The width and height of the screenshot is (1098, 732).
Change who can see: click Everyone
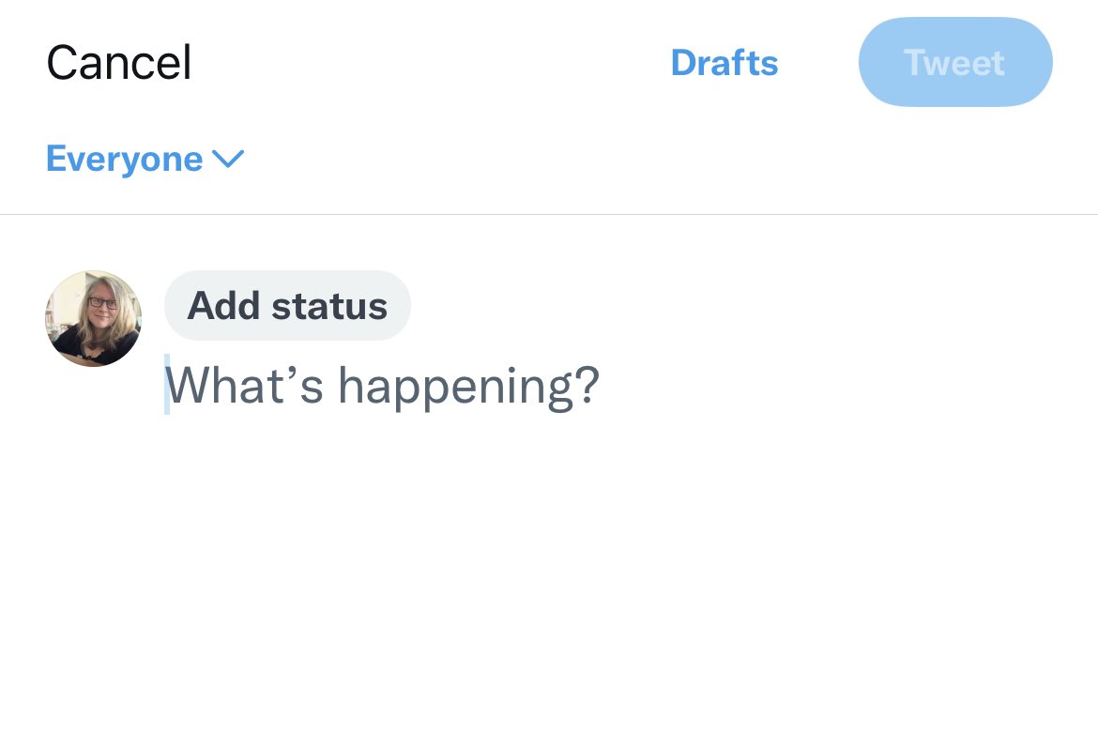125,160
